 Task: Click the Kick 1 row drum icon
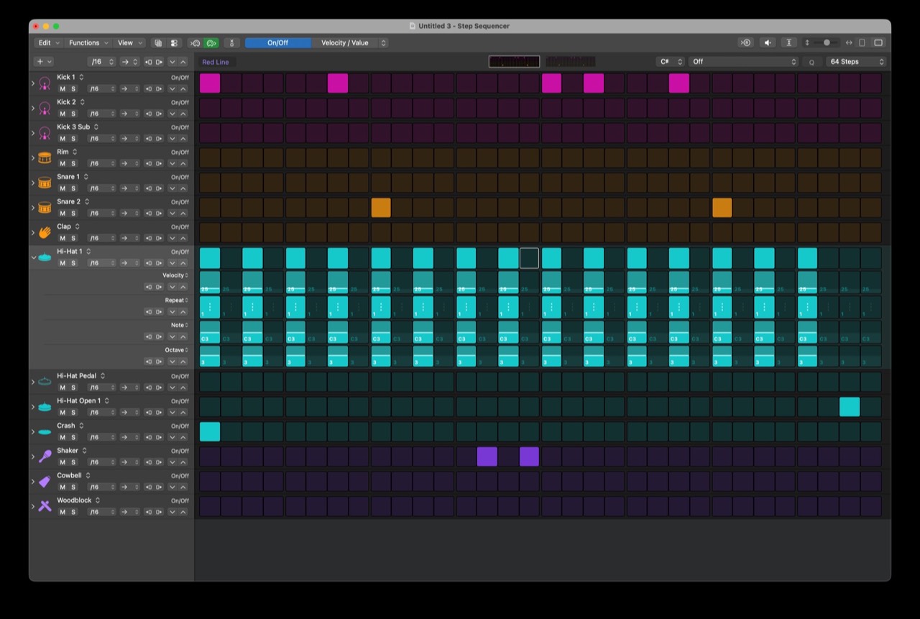pyautogui.click(x=45, y=83)
